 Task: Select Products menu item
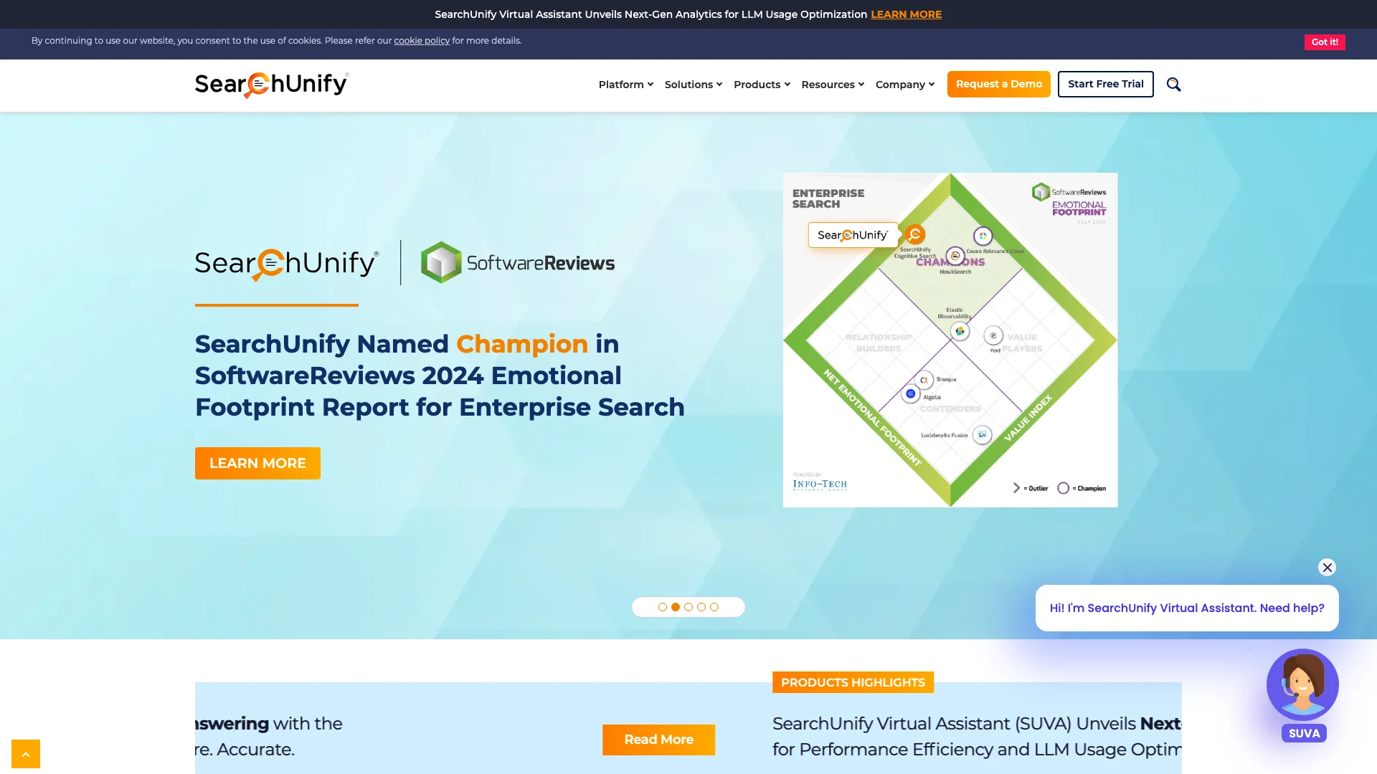(x=757, y=84)
